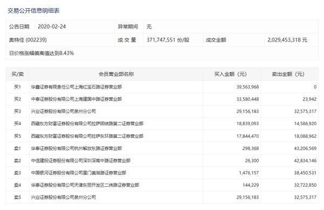
Task: Click the 买入金额(元) column header
Action: [231, 74]
